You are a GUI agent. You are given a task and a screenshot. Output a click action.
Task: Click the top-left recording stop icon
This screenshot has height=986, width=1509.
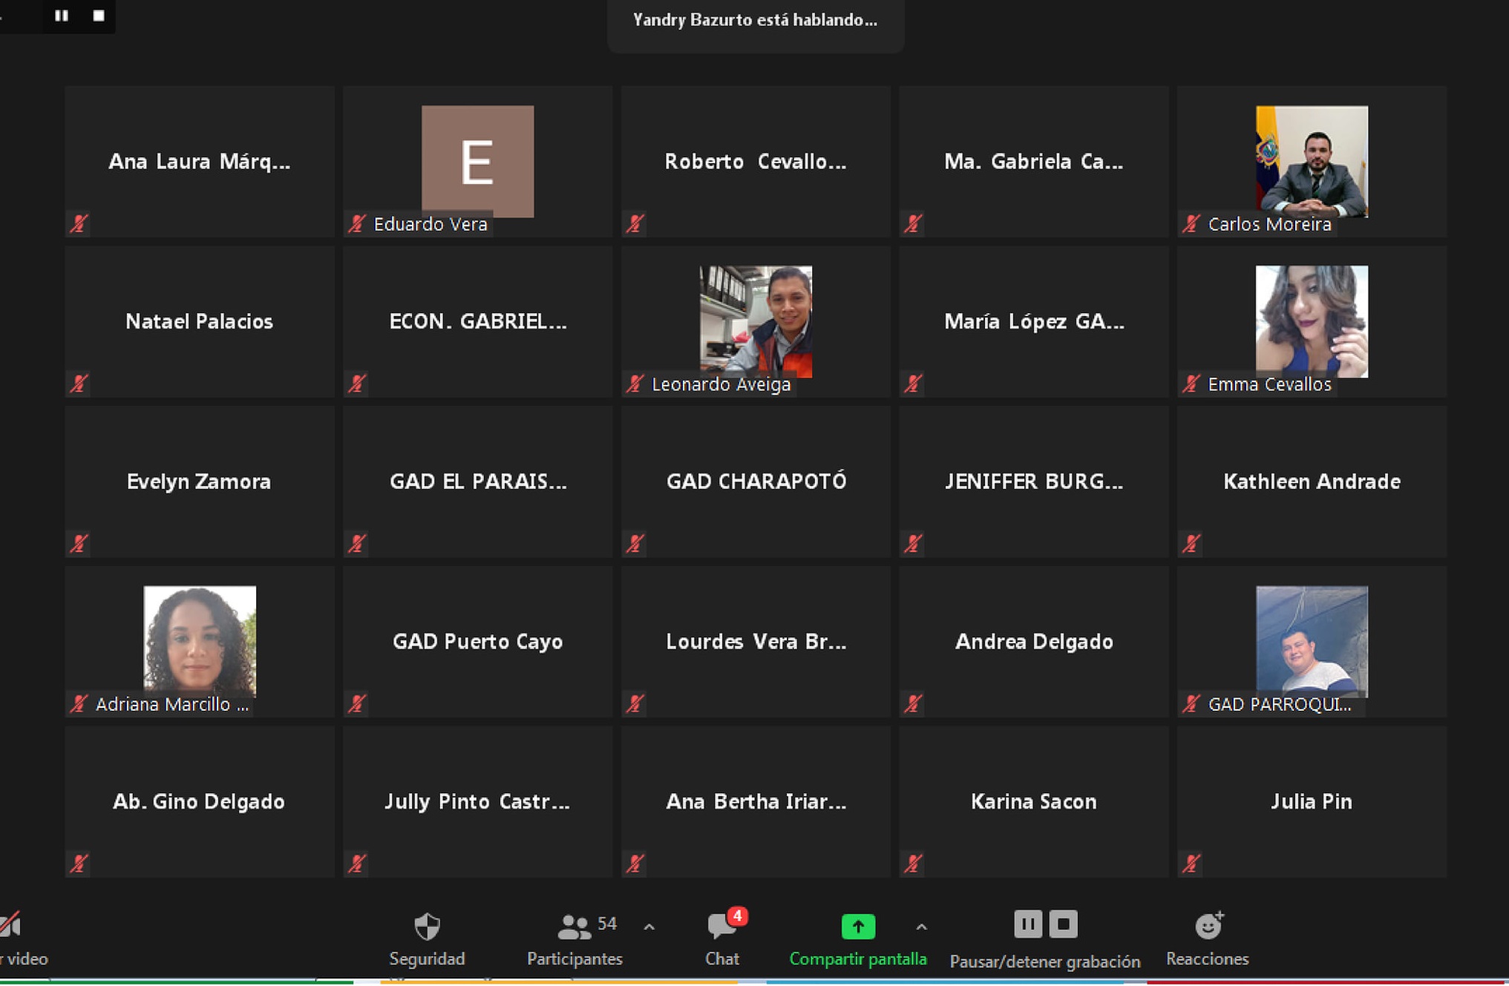99,16
